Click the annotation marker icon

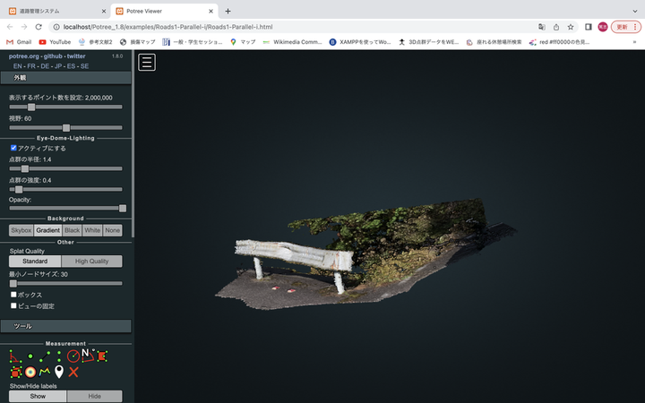pyautogui.click(x=59, y=371)
